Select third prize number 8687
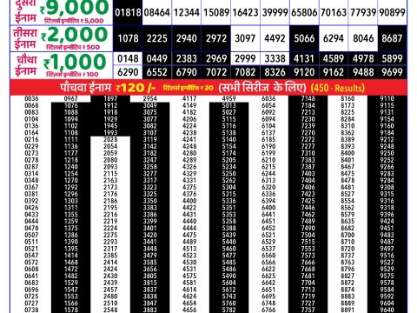 [393, 38]
